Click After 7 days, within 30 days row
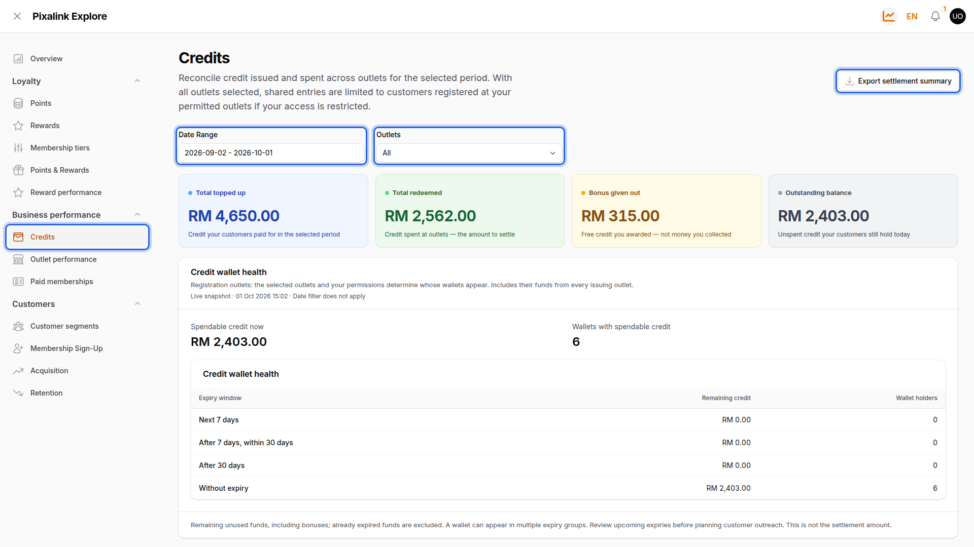The width and height of the screenshot is (974, 547). point(568,443)
